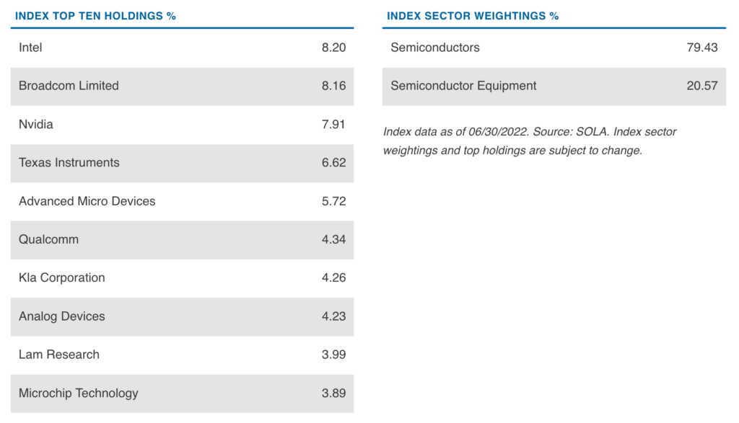Screen dimensions: 739x423
Task: Click the index data source footnote text
Action: tap(530, 141)
